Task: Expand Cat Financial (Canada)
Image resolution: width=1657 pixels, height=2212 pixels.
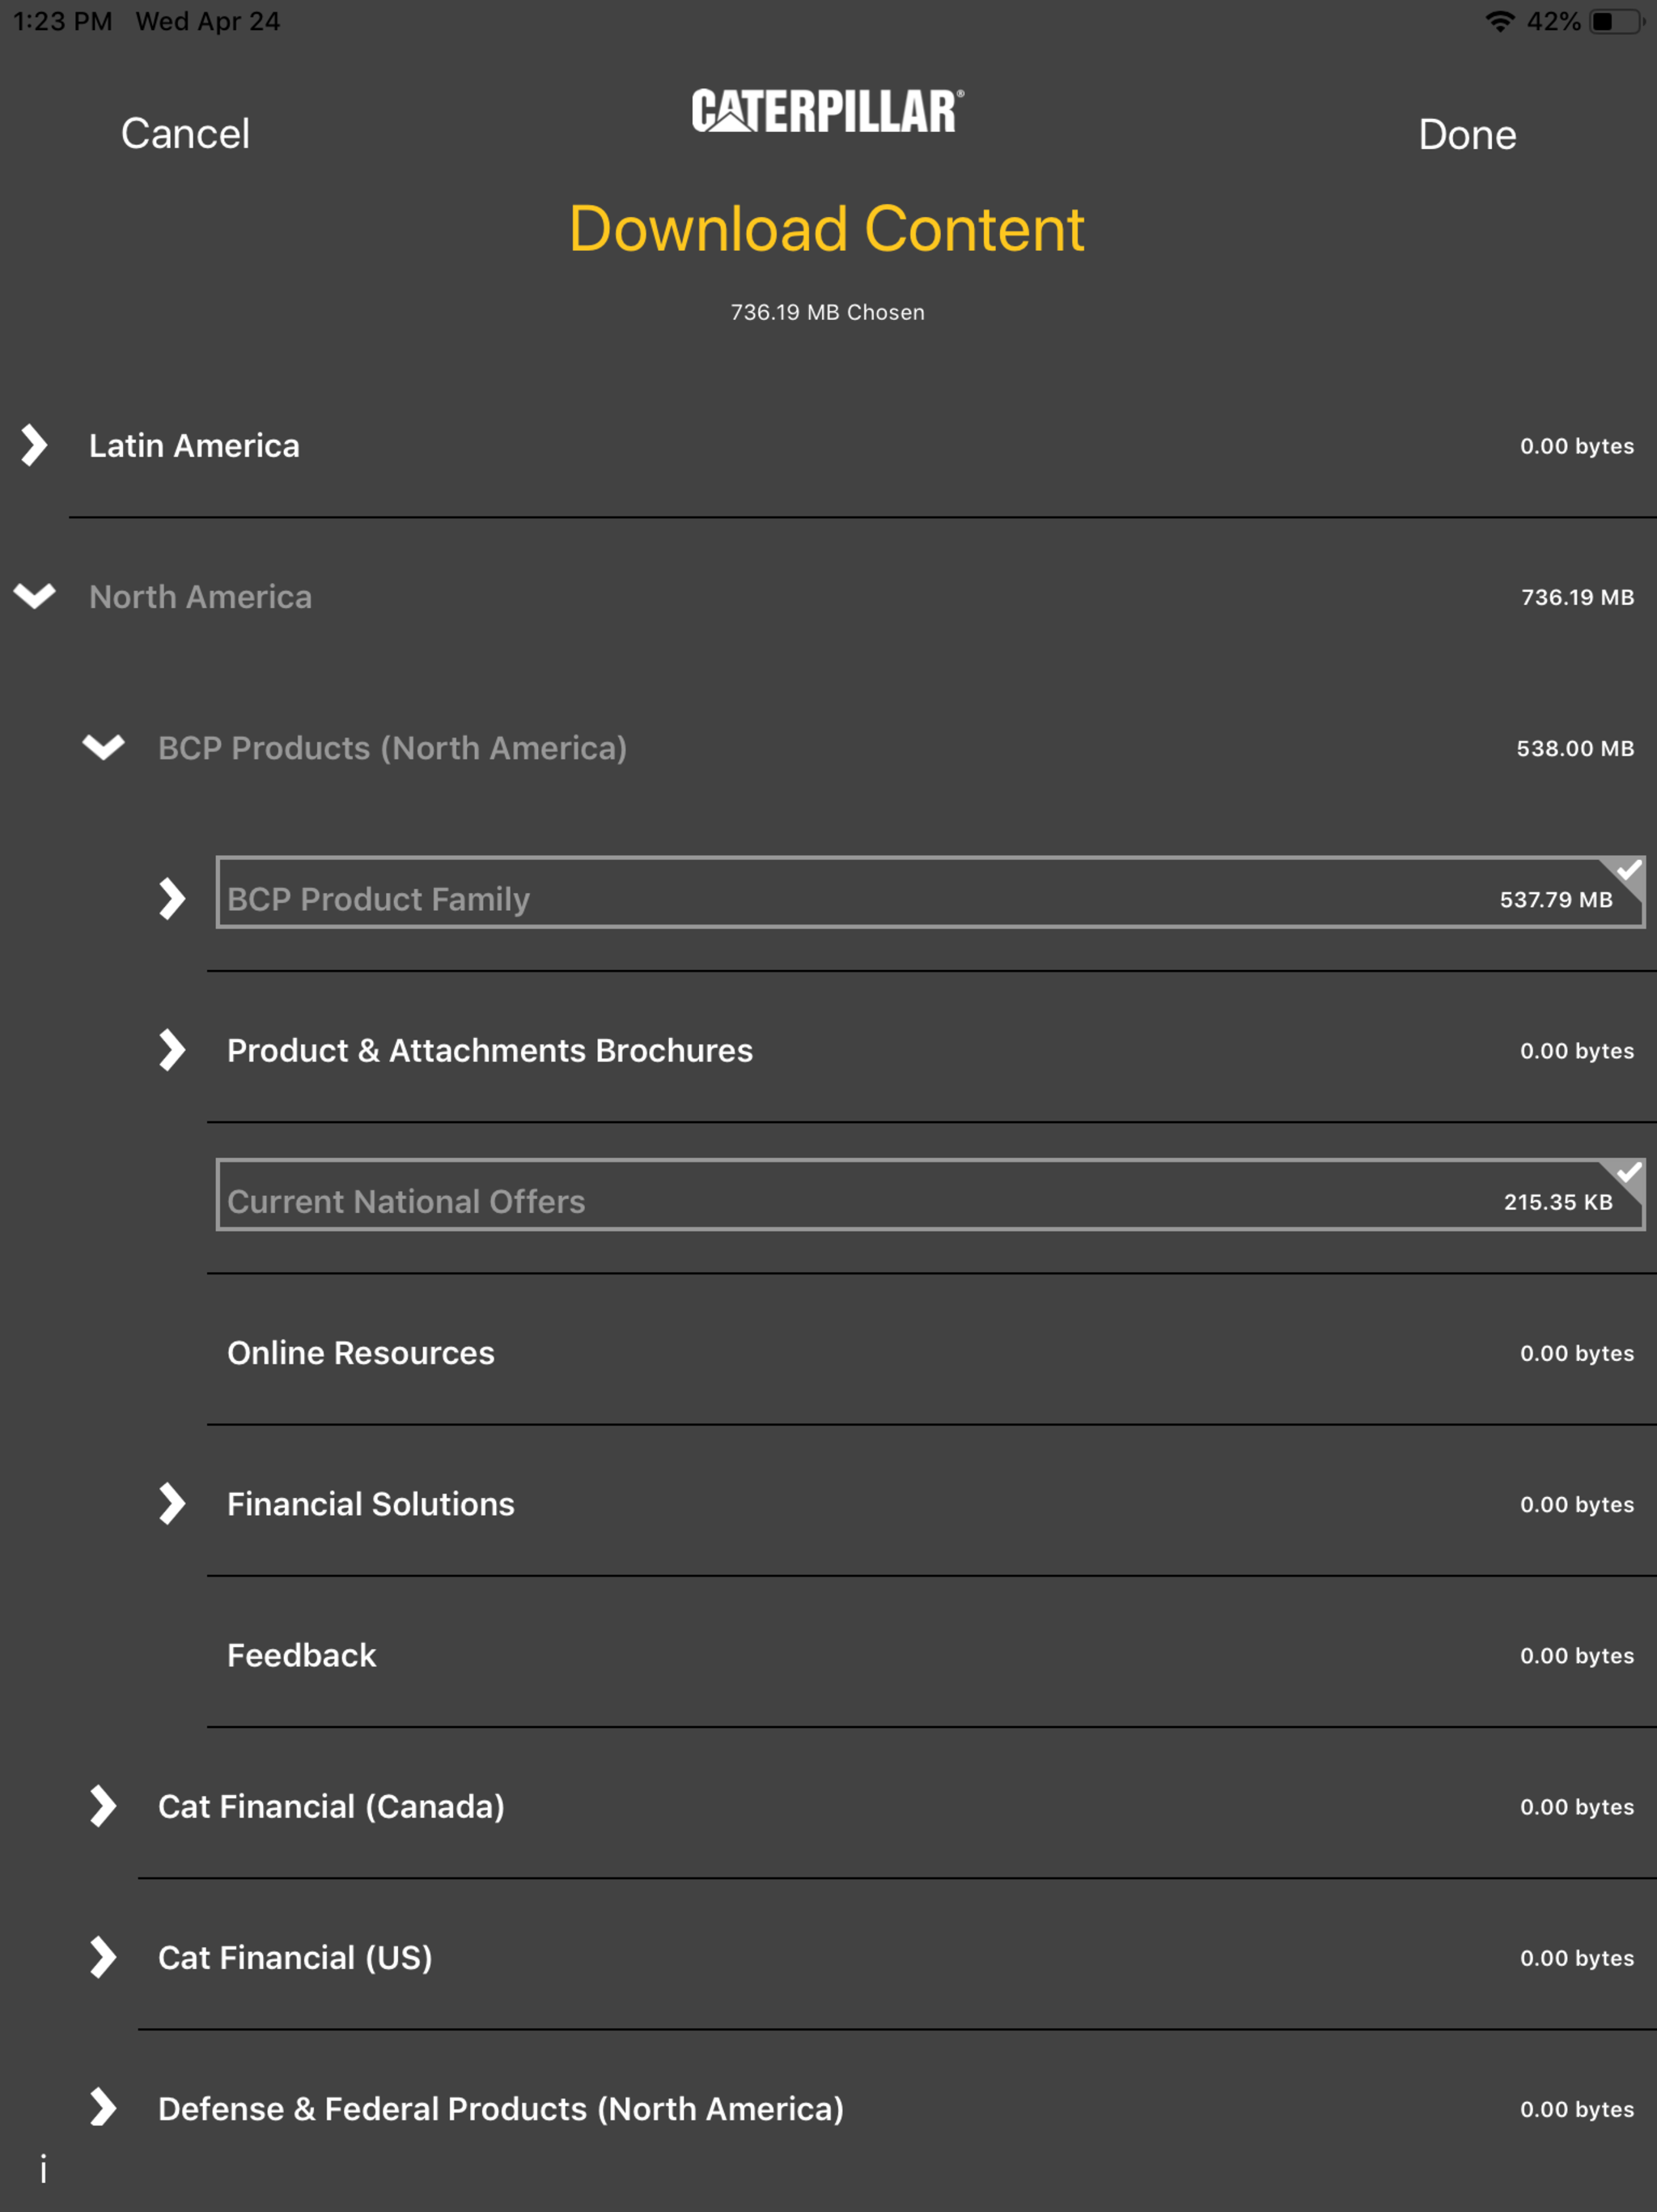Action: (x=103, y=1805)
